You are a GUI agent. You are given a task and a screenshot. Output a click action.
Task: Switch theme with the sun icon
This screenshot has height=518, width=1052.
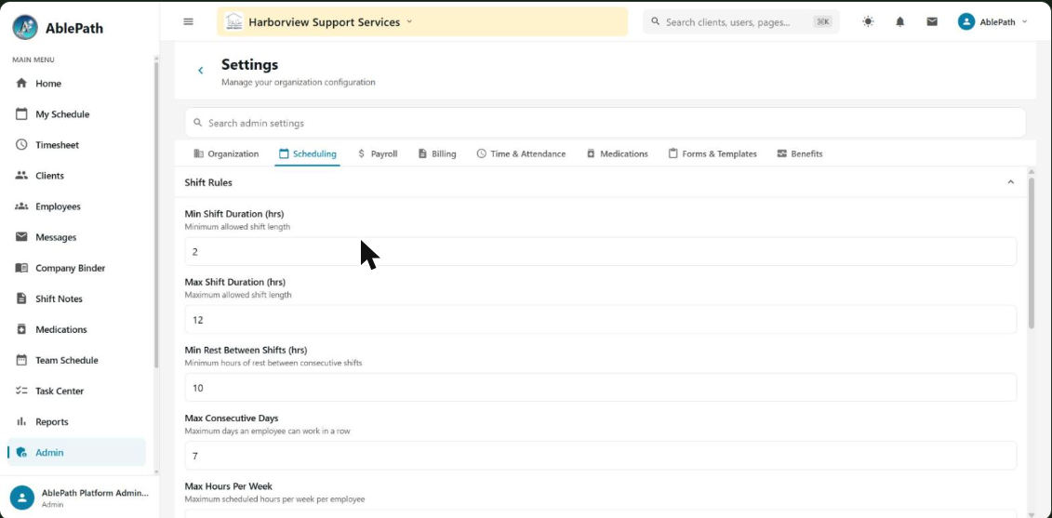[x=868, y=21]
